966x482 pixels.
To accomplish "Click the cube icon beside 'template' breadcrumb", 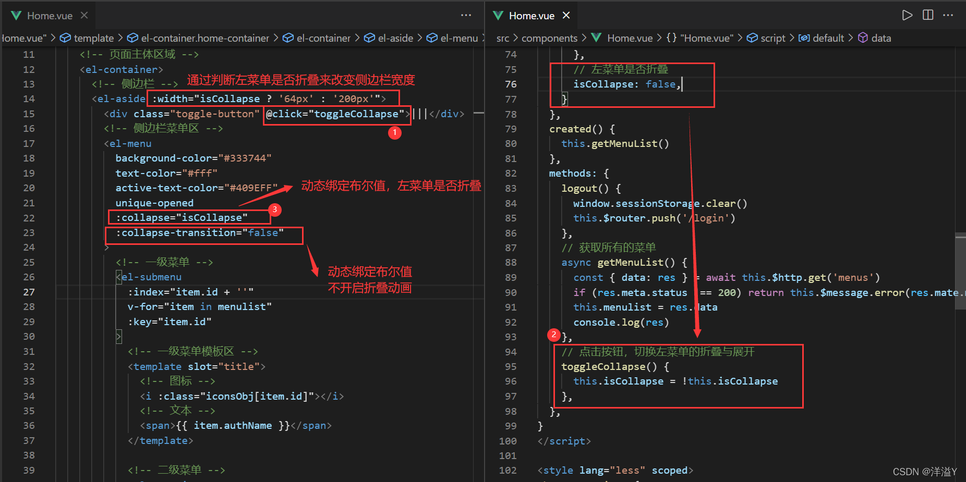I will pyautogui.click(x=65, y=38).
